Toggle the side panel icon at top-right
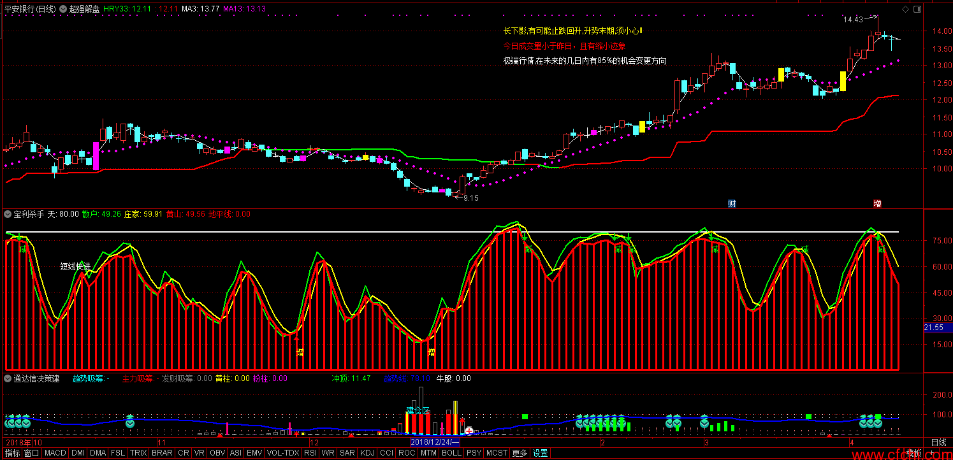 tap(917, 9)
